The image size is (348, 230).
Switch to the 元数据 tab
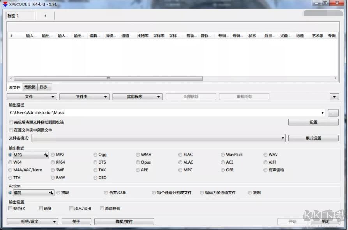[x=30, y=87]
